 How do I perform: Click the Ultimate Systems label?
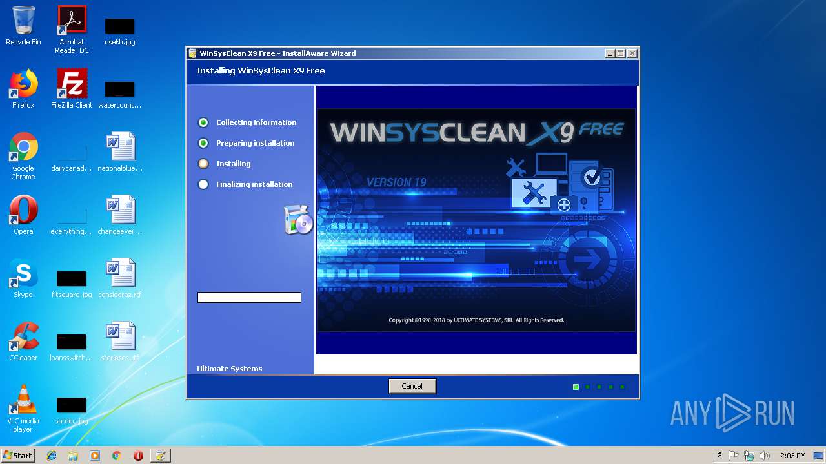click(230, 369)
